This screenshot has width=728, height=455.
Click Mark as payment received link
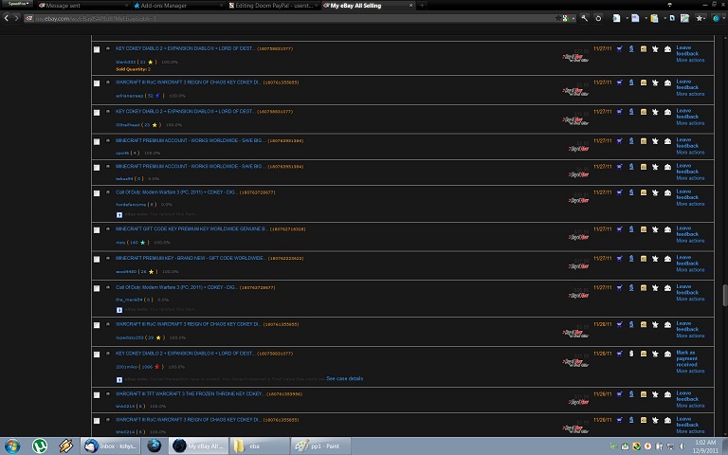pyautogui.click(x=686, y=359)
